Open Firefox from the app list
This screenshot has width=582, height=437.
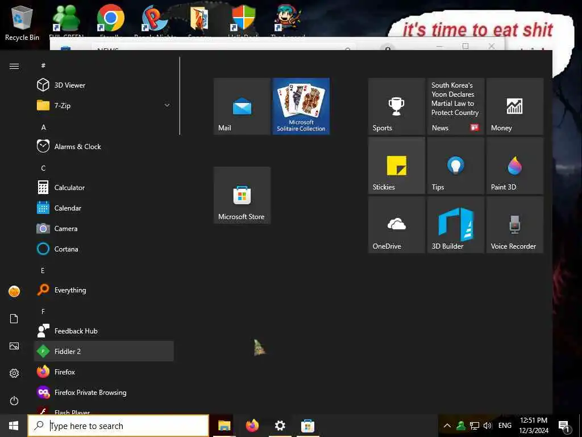pyautogui.click(x=104, y=372)
